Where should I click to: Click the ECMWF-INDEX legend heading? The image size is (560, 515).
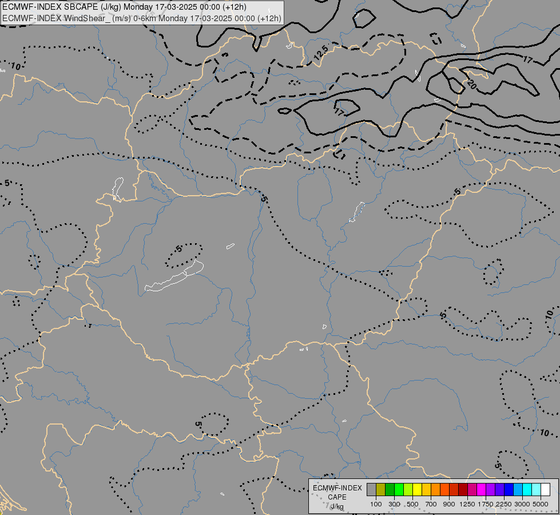(337, 488)
